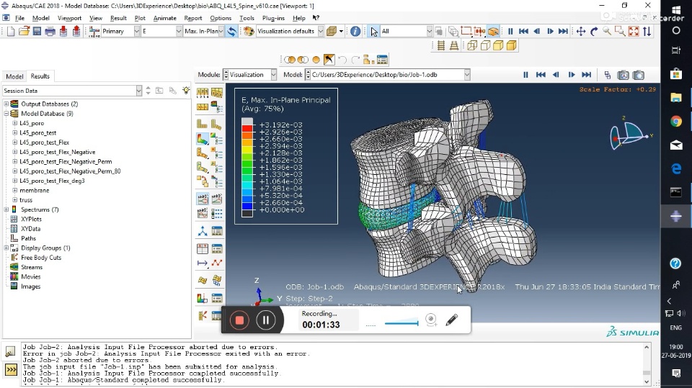Image resolution: width=692 pixels, height=388 pixels.
Task: Select the membrane tree item
Action: 35,191
